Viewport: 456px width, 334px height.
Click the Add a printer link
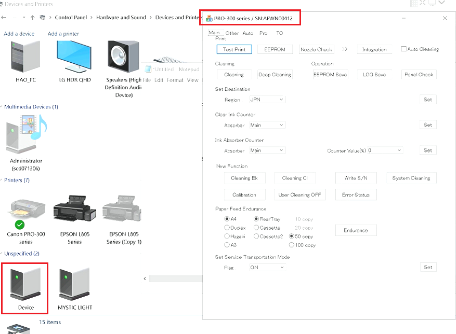(x=63, y=34)
